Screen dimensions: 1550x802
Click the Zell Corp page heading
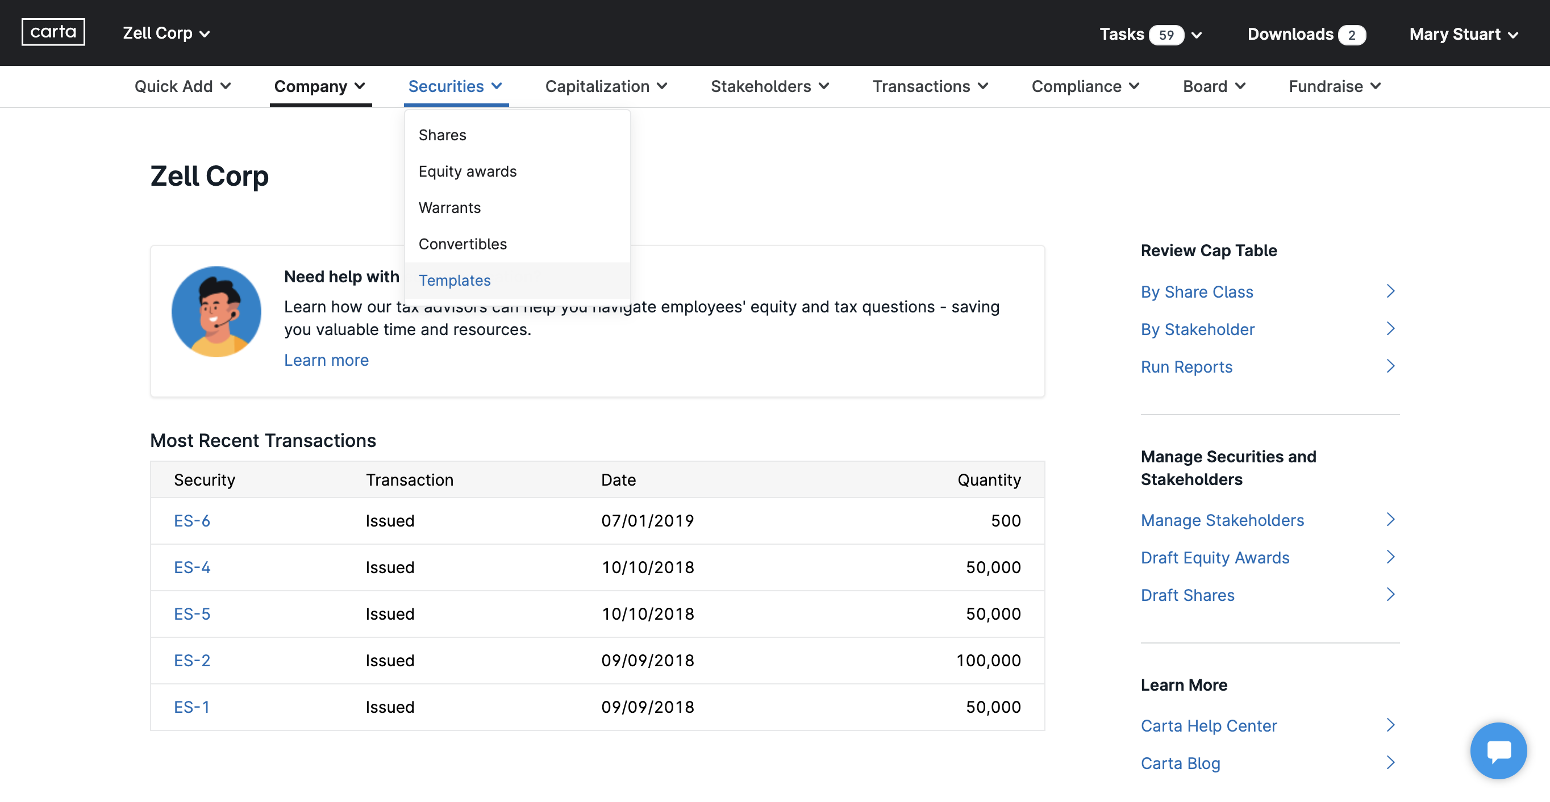pos(209,176)
